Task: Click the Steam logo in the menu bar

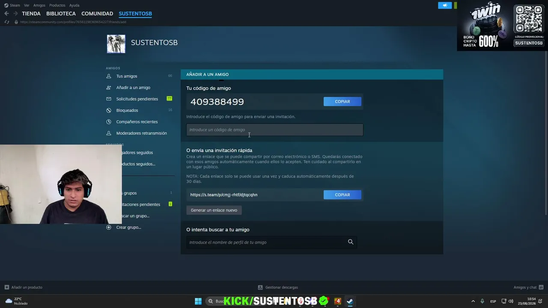Action: pyautogui.click(x=6, y=5)
